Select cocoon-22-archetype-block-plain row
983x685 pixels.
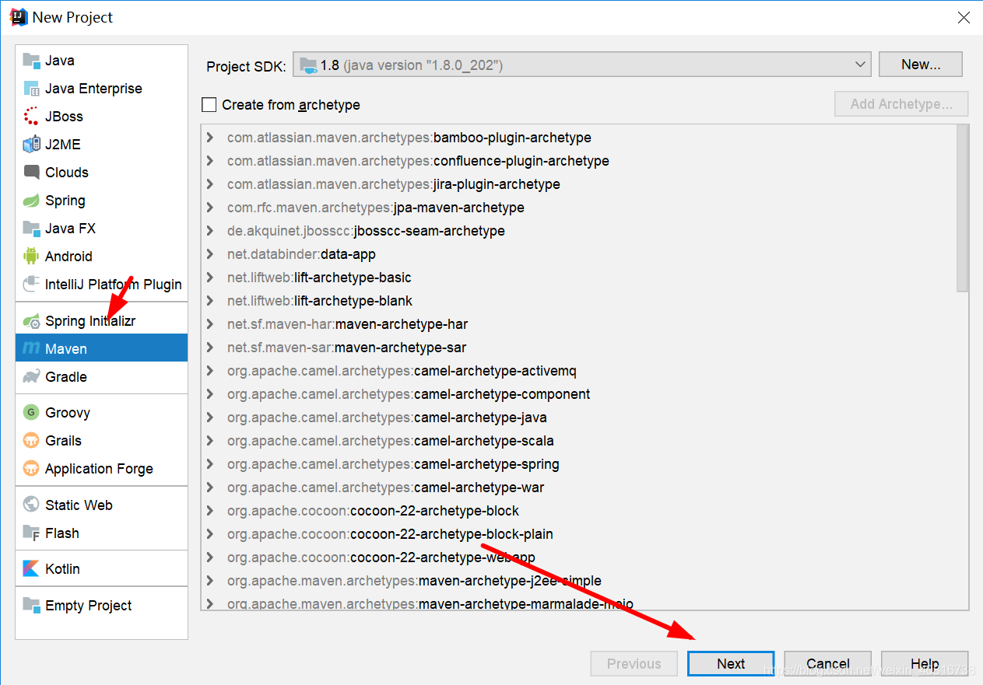point(578,534)
